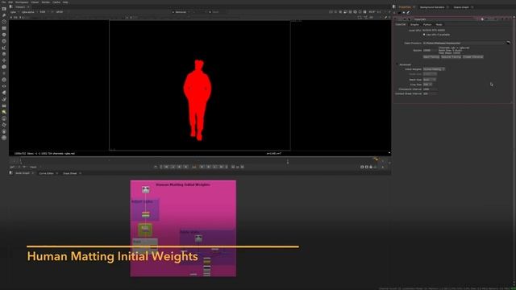Screen dimensions: 516x290
Task: Open the Channel nodes toolbar menu
Action: pyautogui.click(x=4, y=28)
